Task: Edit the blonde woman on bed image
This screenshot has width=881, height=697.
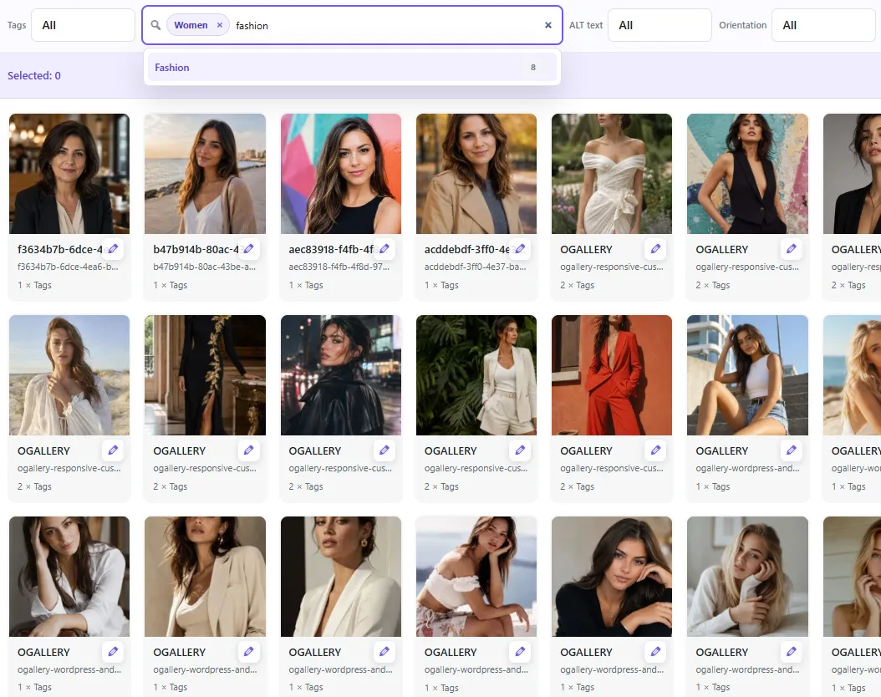Action: click(791, 652)
